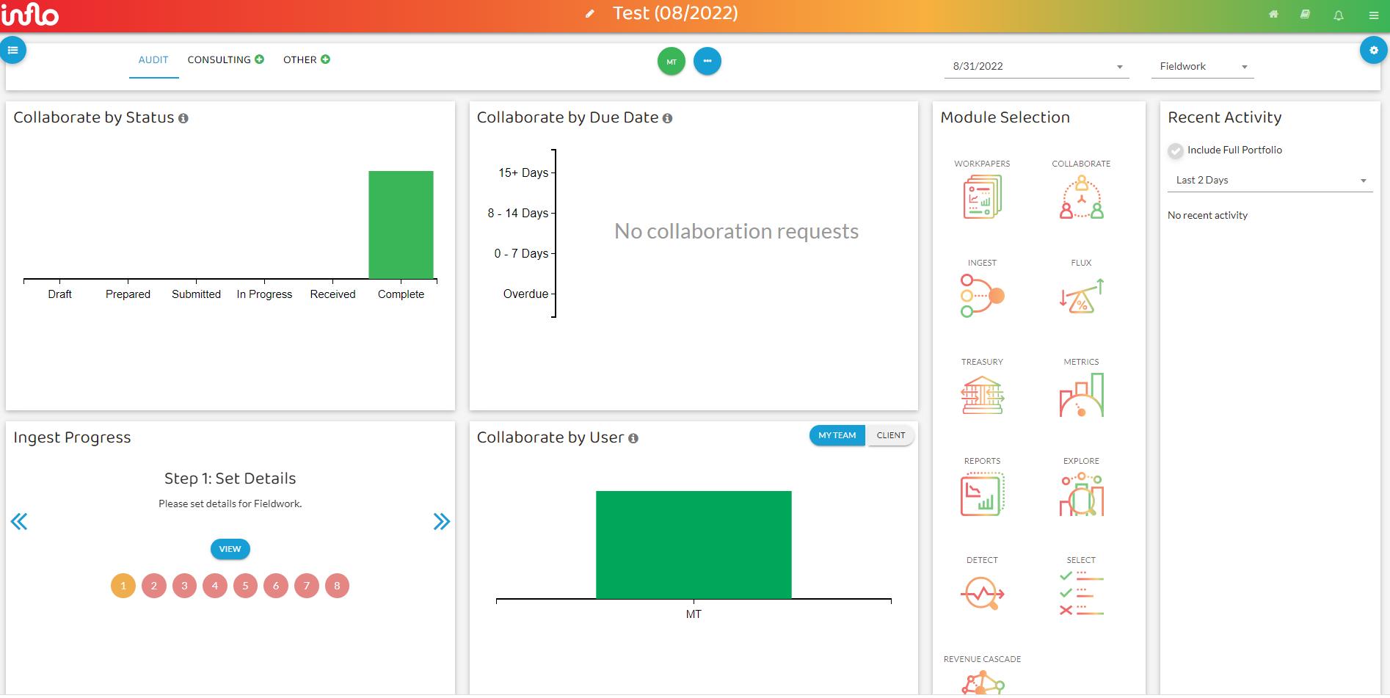Click the notifications bell icon
The image size is (1390, 698).
click(x=1339, y=15)
